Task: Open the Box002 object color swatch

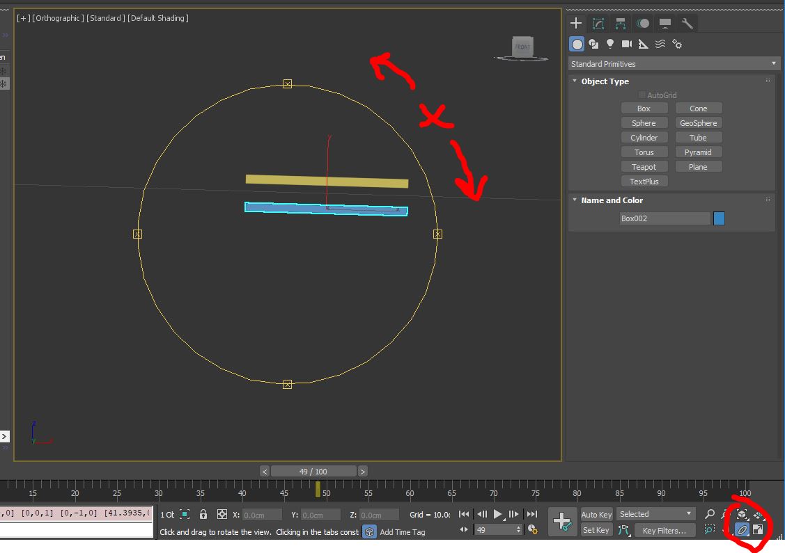Action: point(718,218)
